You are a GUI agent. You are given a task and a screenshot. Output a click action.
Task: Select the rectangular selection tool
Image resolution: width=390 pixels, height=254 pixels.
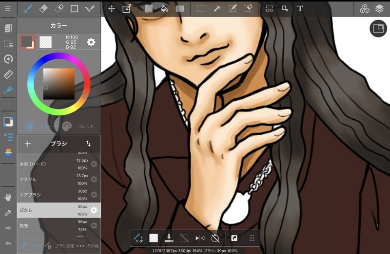201,9
